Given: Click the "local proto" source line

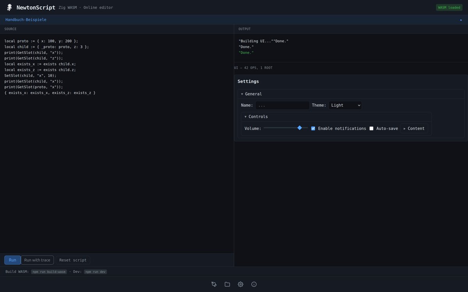Looking at the screenshot, I should [41, 41].
